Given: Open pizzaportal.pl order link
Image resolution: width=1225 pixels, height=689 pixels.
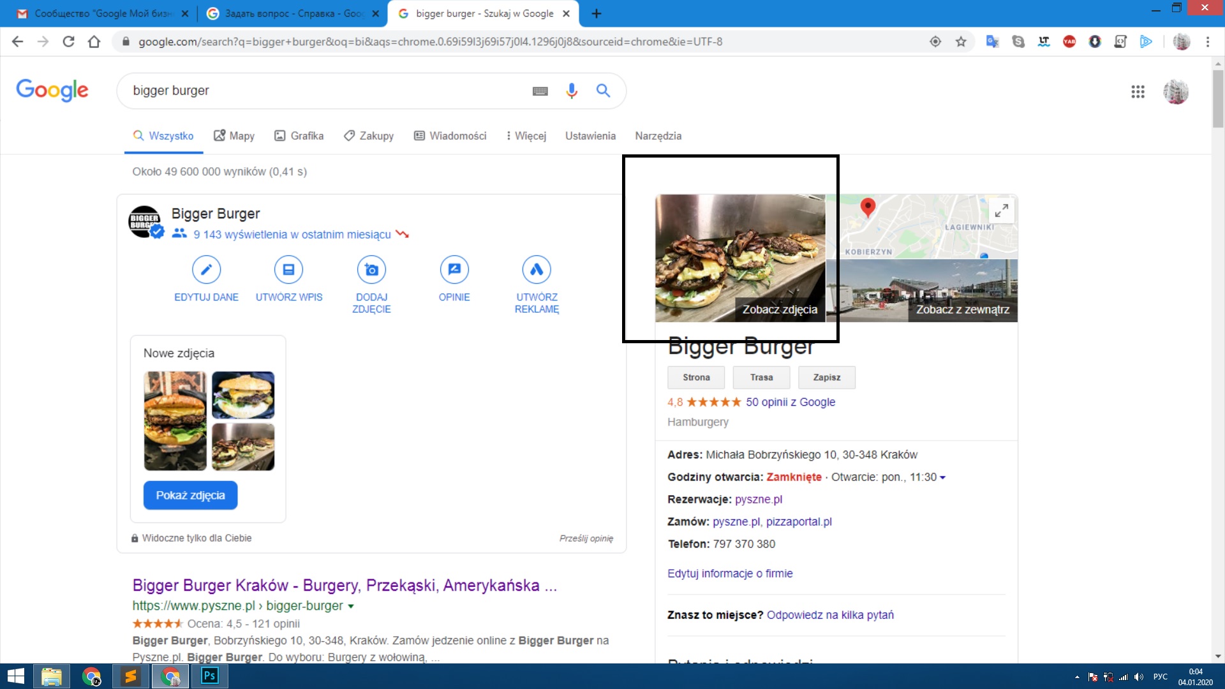Looking at the screenshot, I should [799, 522].
